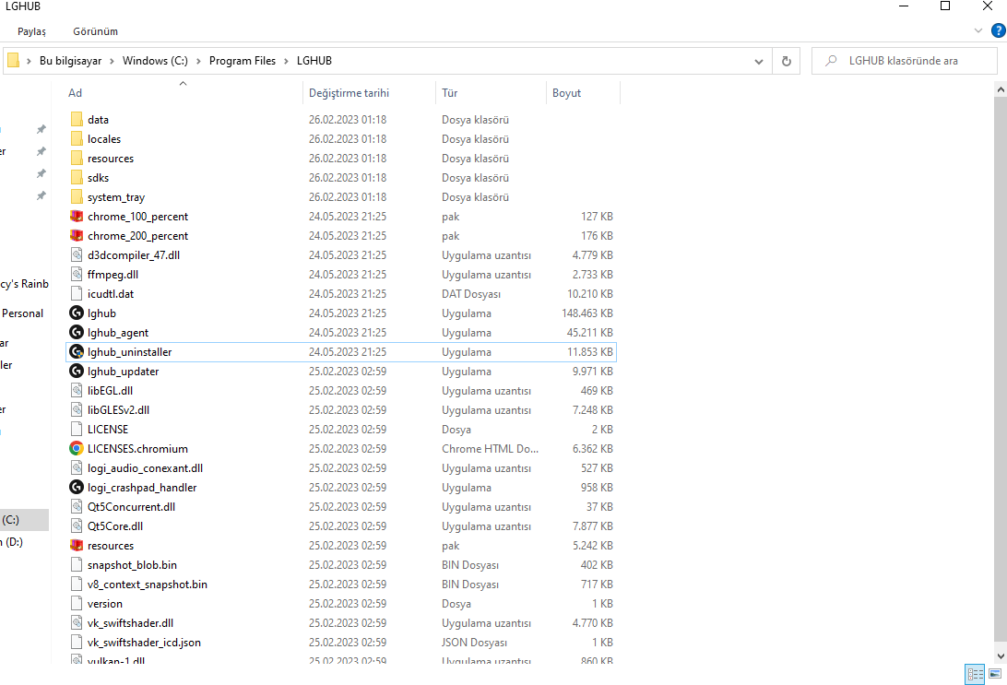The image size is (1007, 685).
Task: Minimize the LGHUB window
Action: pyautogui.click(x=904, y=6)
